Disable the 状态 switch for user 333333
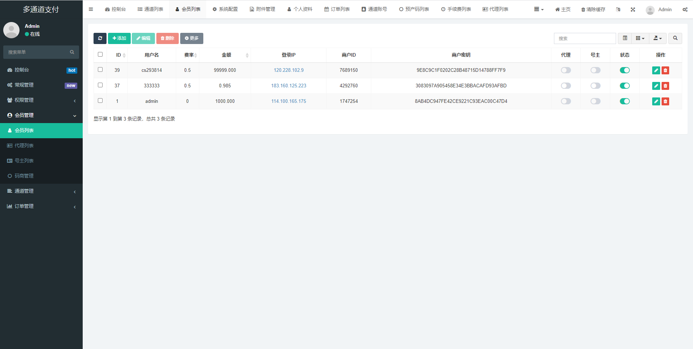The height and width of the screenshot is (349, 693). tap(624, 86)
